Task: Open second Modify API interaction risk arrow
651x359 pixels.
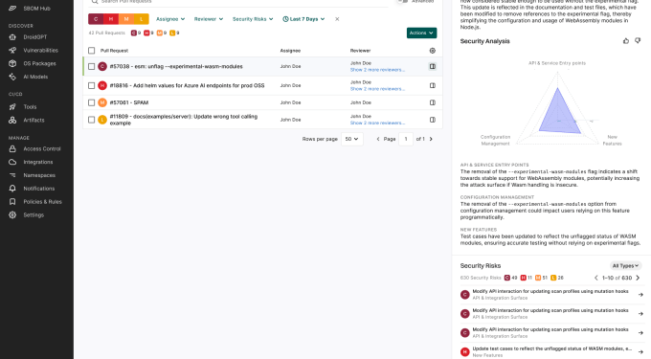Action: [640, 314]
